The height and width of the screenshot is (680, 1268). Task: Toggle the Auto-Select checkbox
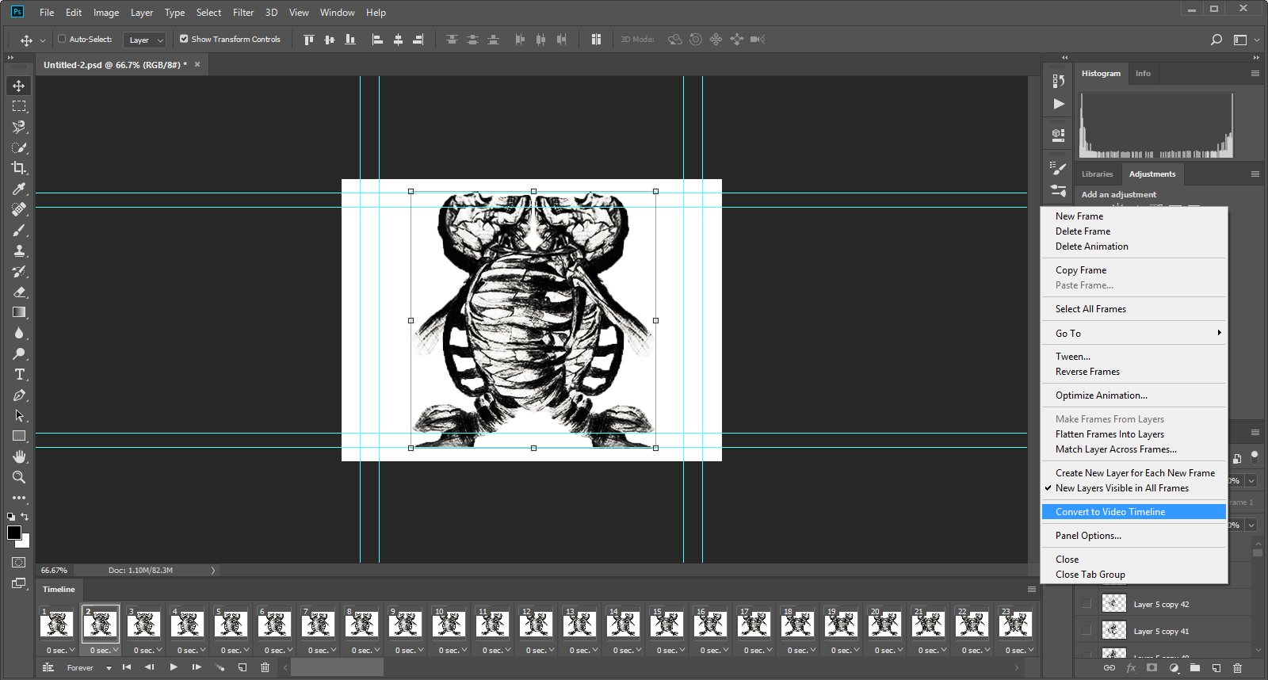click(x=62, y=39)
